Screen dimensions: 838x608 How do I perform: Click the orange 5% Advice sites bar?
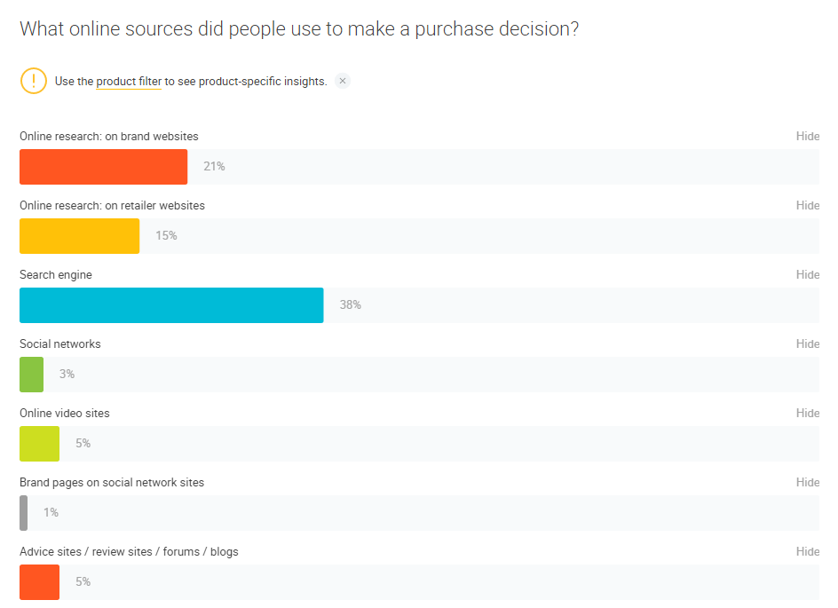(x=39, y=582)
